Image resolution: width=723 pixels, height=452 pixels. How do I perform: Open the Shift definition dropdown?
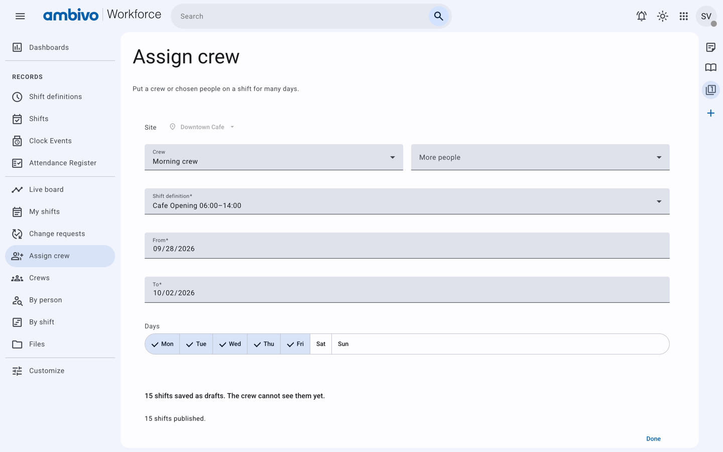pyautogui.click(x=407, y=201)
